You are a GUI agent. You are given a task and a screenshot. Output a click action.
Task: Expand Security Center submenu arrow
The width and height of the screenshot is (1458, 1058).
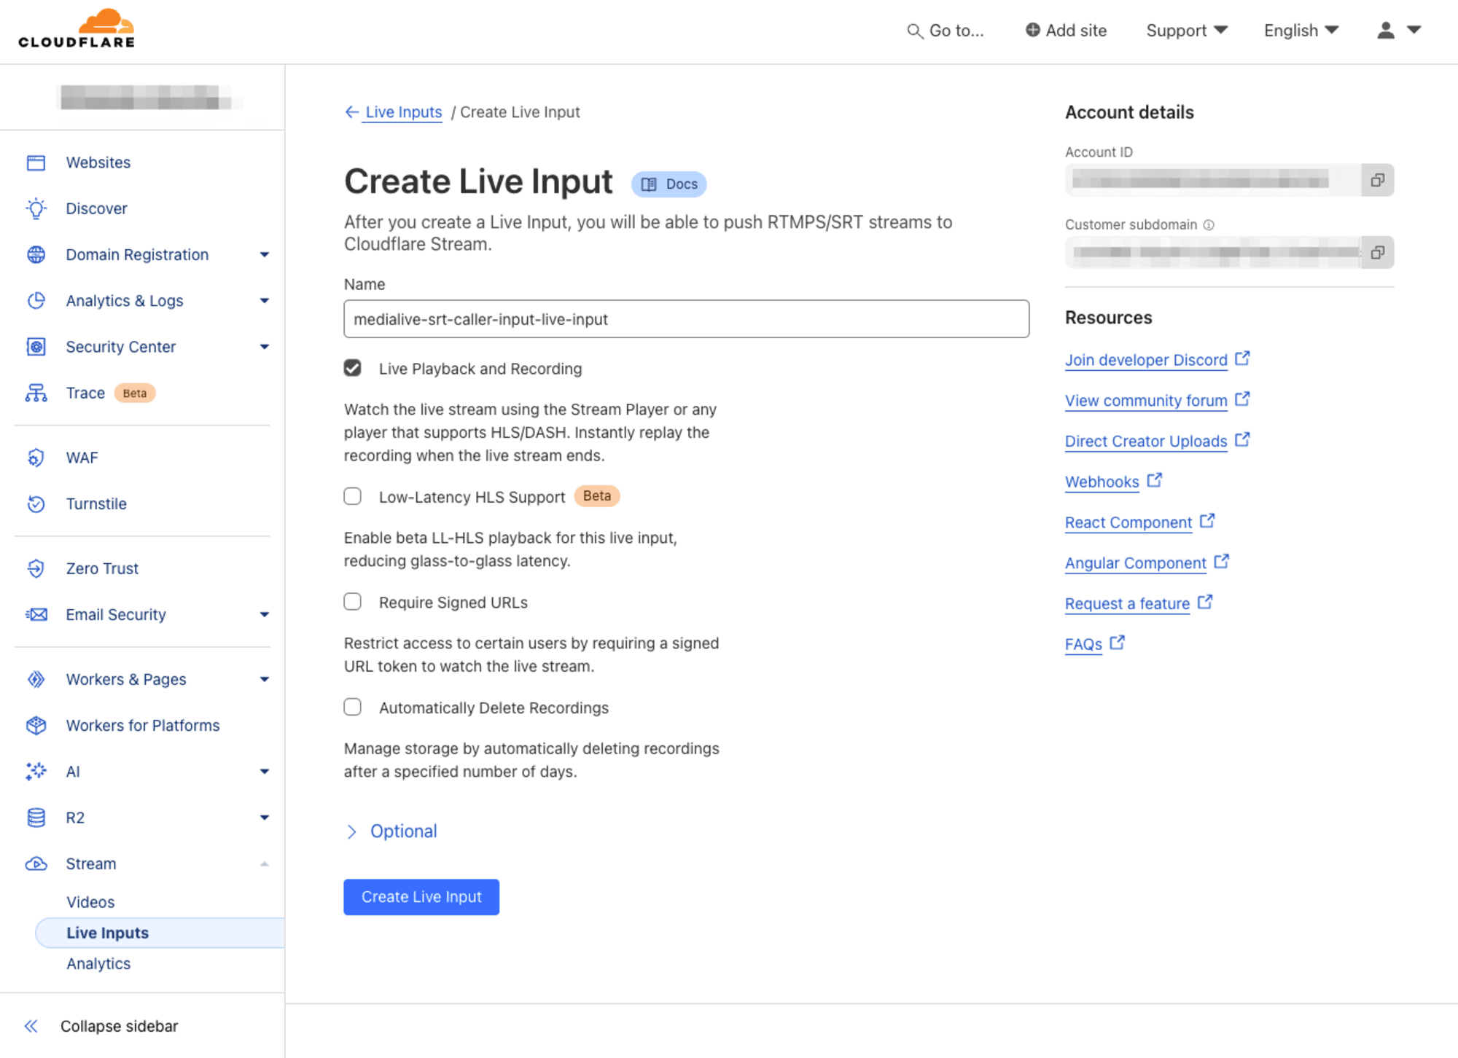265,347
